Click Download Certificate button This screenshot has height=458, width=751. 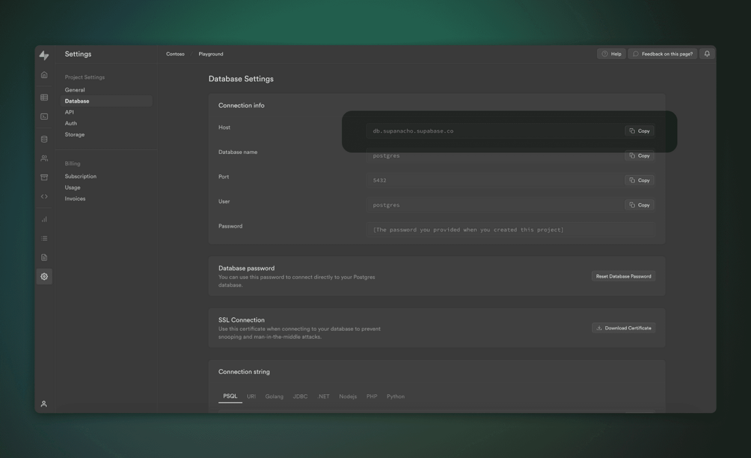click(624, 328)
